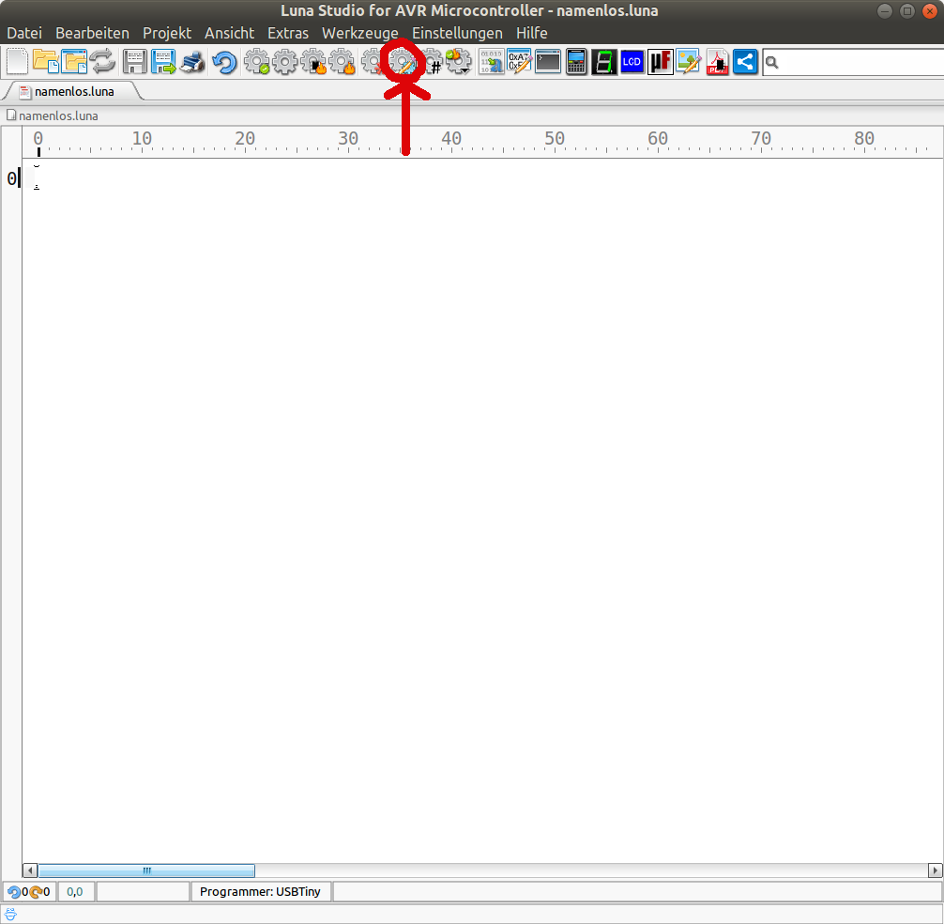The width and height of the screenshot is (944, 924).
Task: Click gear icon with chip and flame
Action: 313,62
